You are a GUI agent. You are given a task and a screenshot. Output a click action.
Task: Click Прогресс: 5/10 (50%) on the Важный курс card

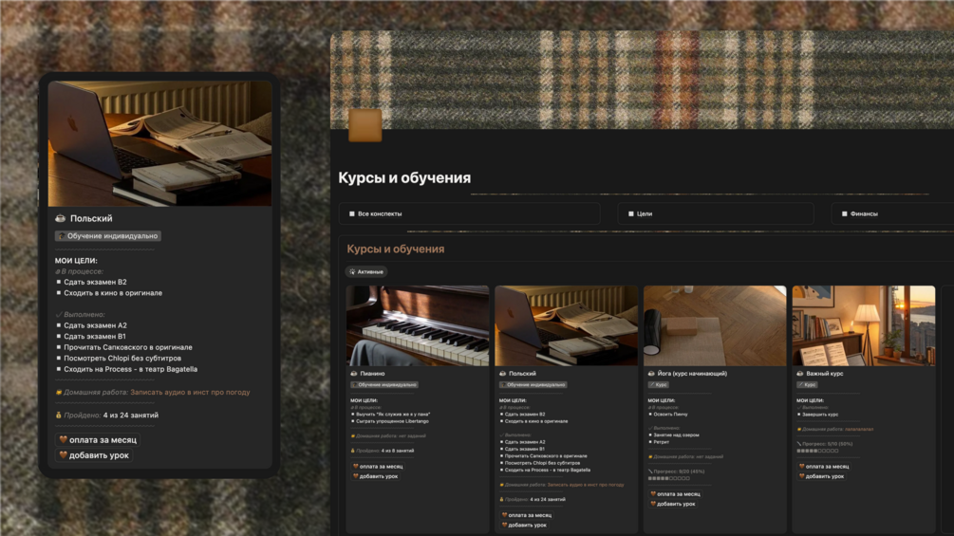tap(828, 444)
